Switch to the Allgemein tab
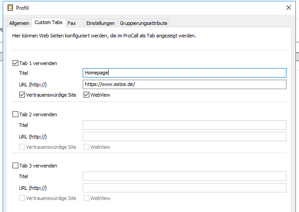This screenshot has height=212, width=299. pos(19,23)
